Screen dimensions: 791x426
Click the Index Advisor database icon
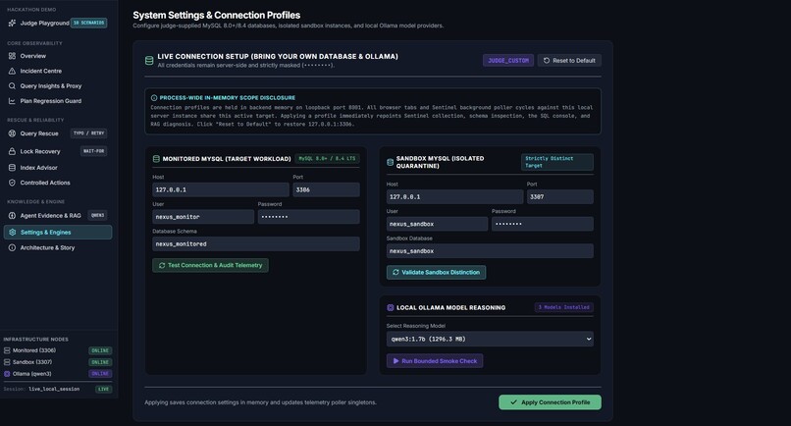click(12, 168)
